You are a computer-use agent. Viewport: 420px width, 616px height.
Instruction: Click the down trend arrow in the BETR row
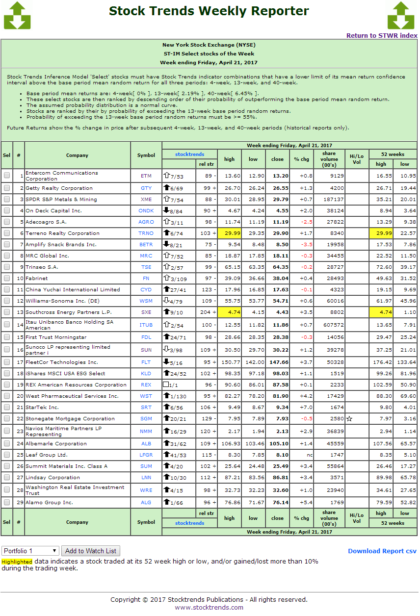click(x=166, y=244)
